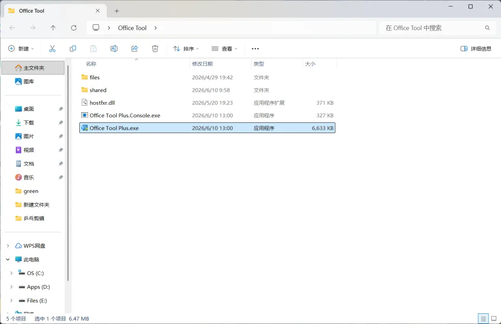This screenshot has width=501, height=324.
Task: Select the Office Tool window tab
Action: (54, 11)
